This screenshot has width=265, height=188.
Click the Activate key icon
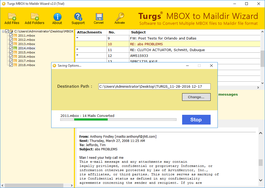pos(120,17)
